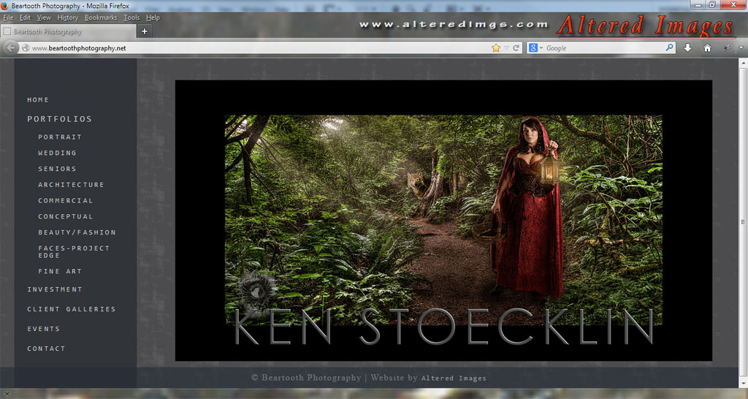Click the search magnifier icon
The height and width of the screenshot is (399, 748).
point(669,47)
